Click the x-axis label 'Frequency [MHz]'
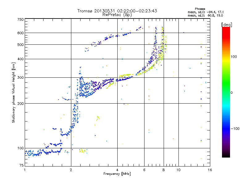This screenshot has height=185, width=247. pyautogui.click(x=117, y=174)
